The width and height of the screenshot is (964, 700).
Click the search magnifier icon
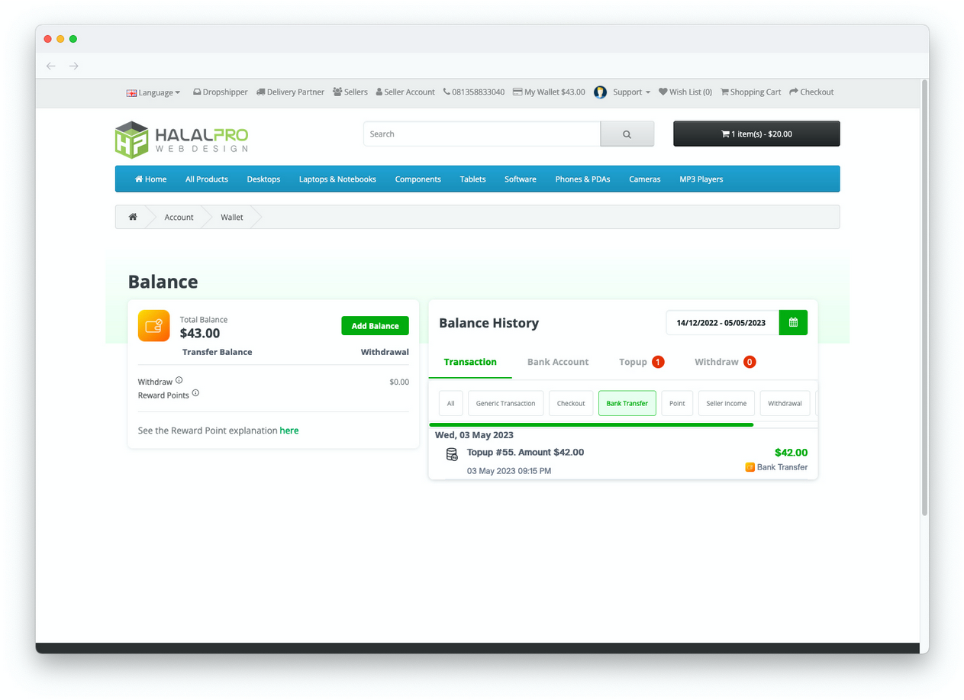point(627,134)
